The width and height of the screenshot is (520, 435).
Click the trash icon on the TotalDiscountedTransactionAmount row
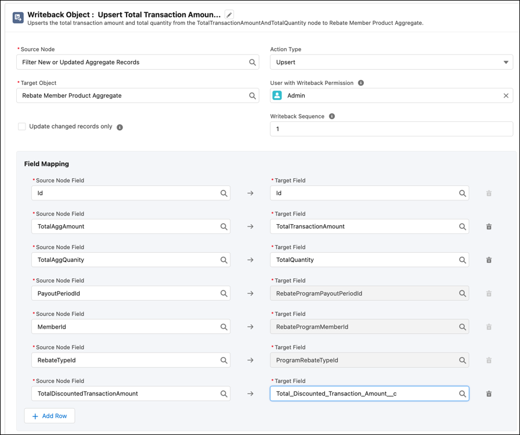tap(488, 393)
